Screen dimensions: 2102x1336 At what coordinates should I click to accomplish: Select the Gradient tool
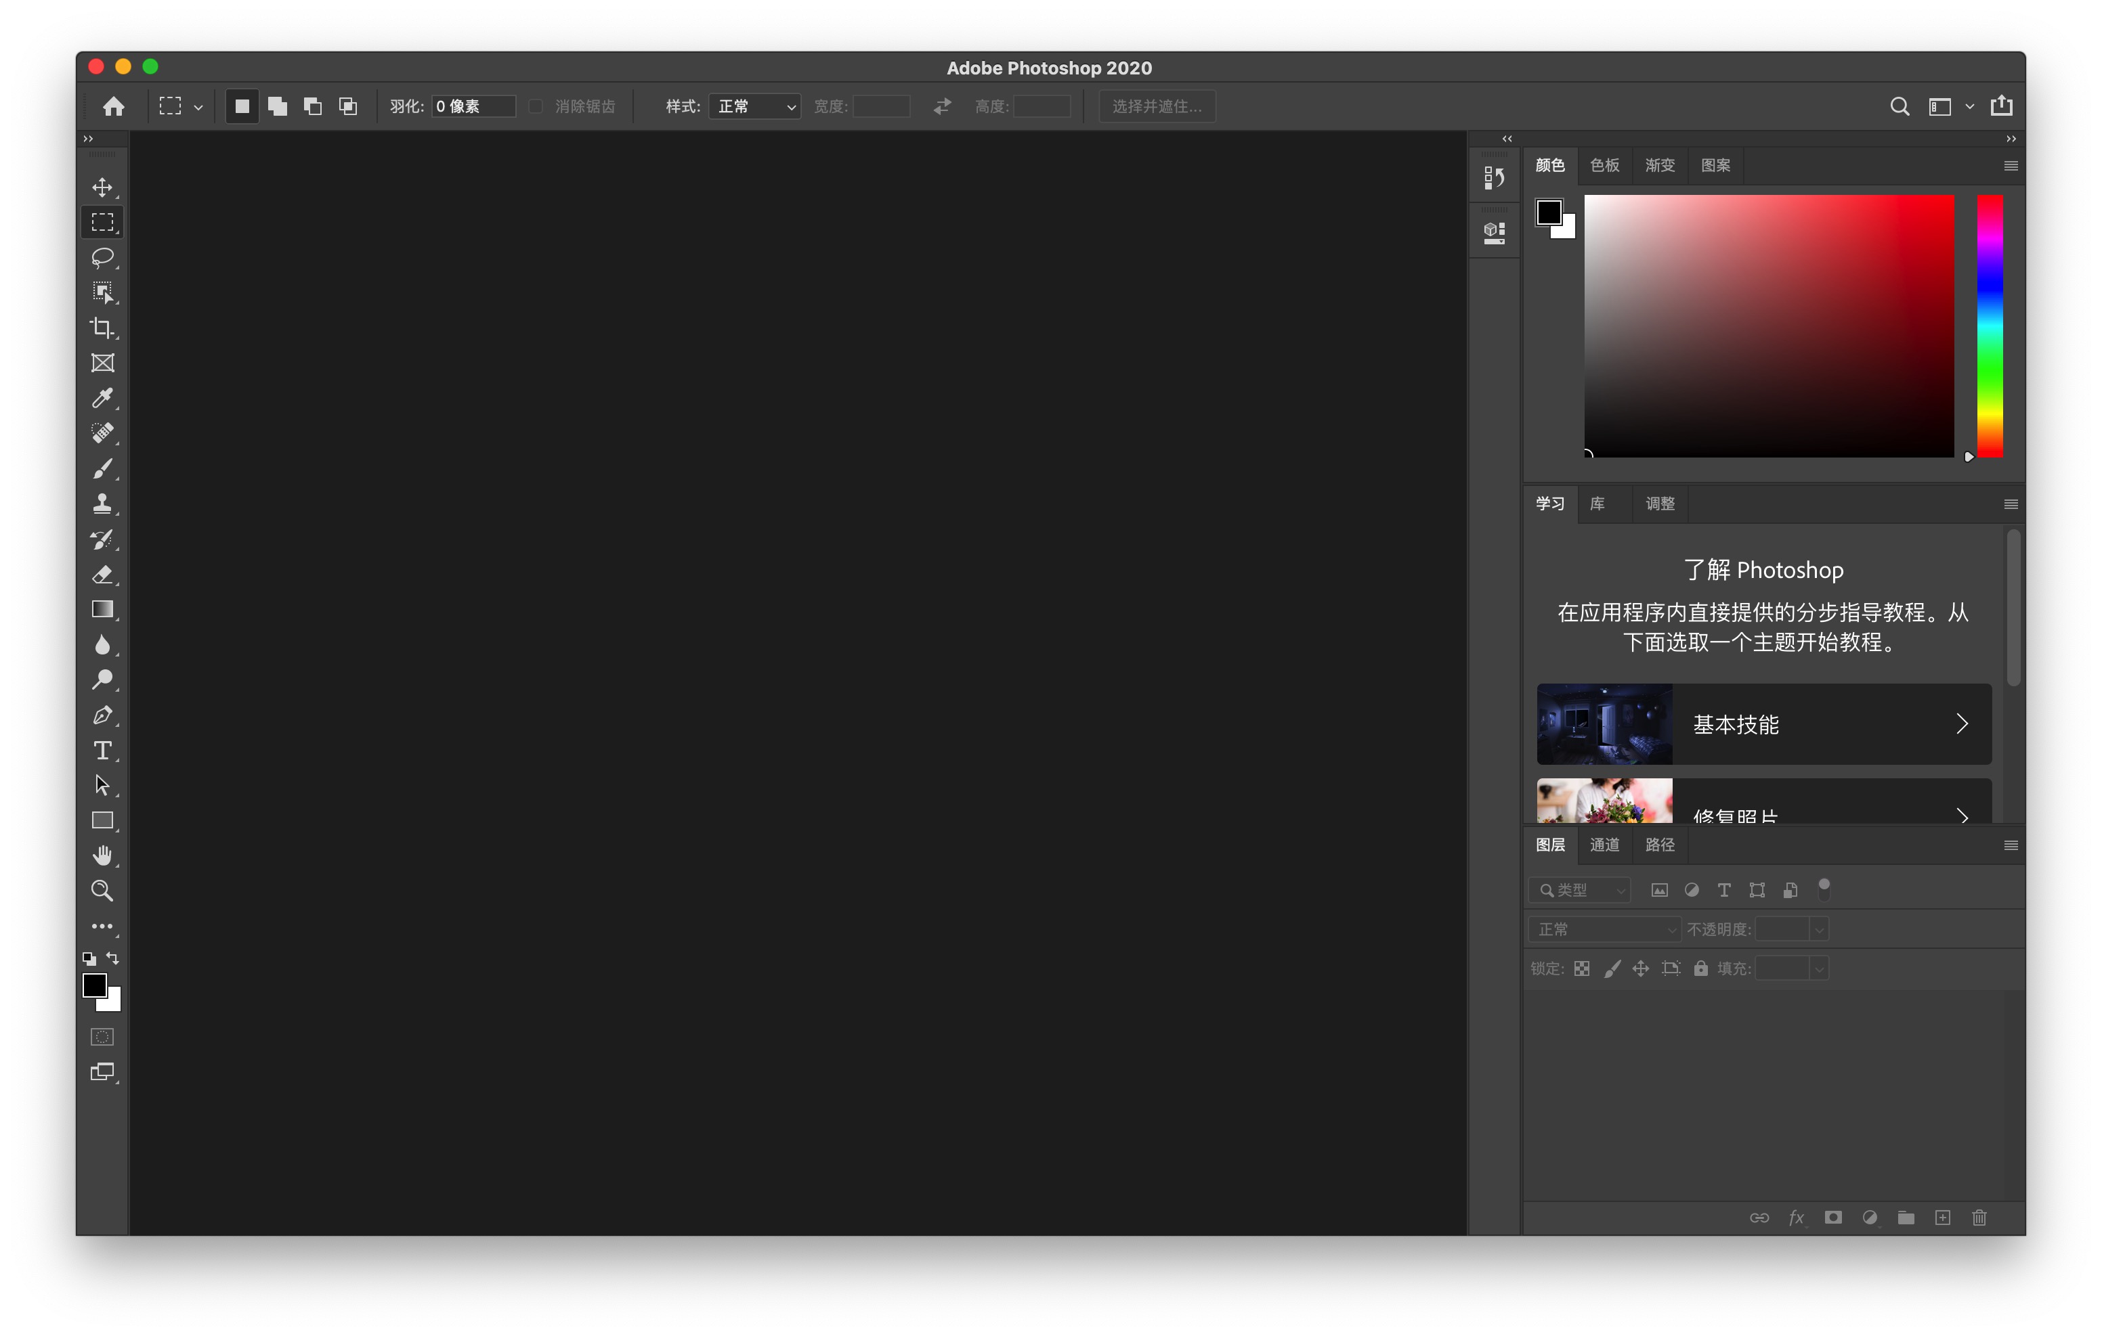tap(102, 609)
